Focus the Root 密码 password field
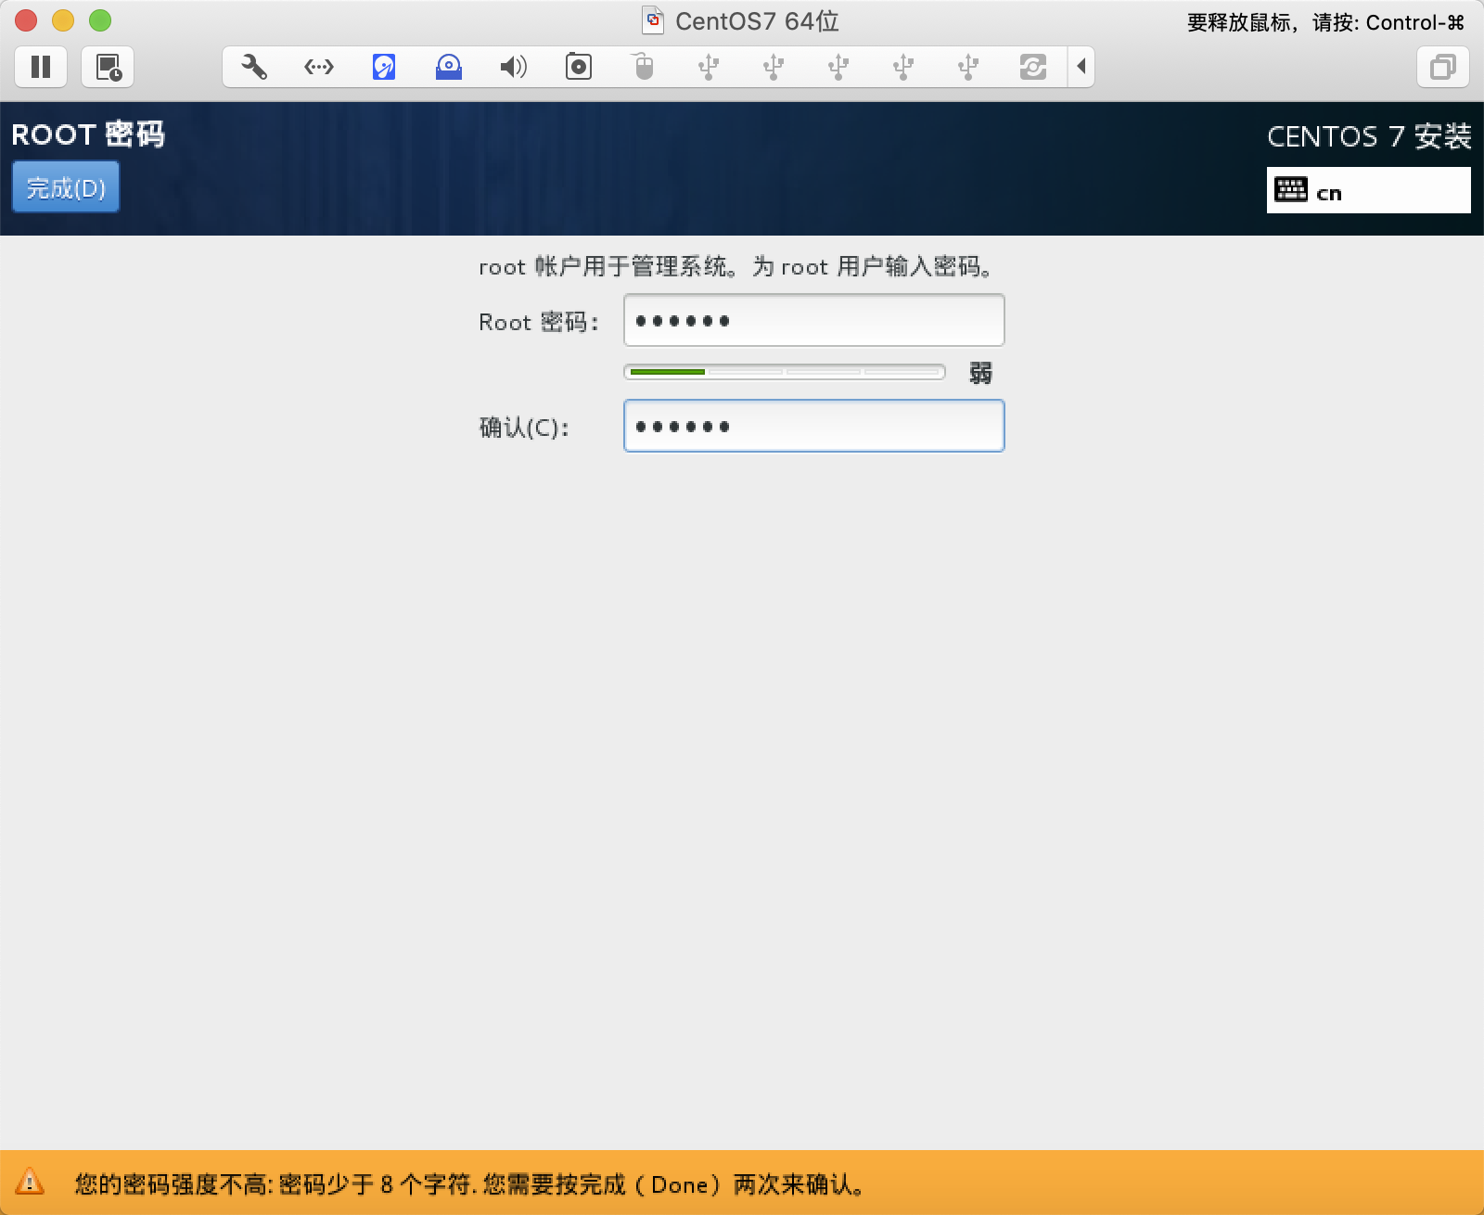Viewport: 1484px width, 1215px height. click(813, 321)
